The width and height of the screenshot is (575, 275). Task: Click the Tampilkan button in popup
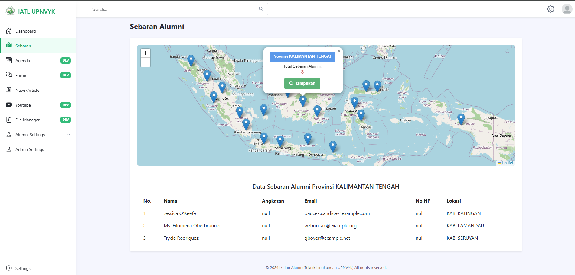tap(302, 83)
